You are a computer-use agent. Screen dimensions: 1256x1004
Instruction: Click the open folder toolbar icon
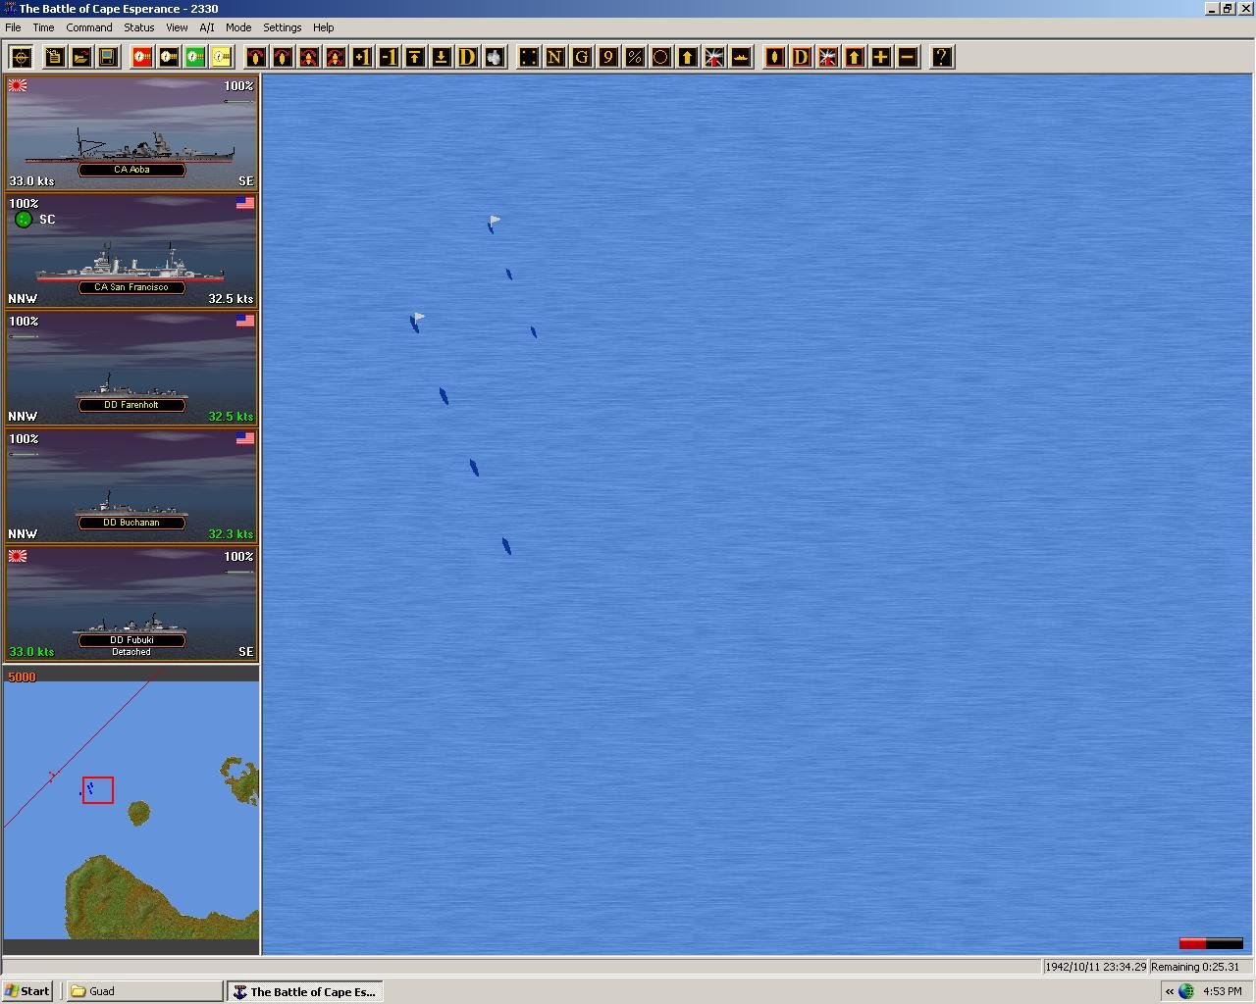80,57
